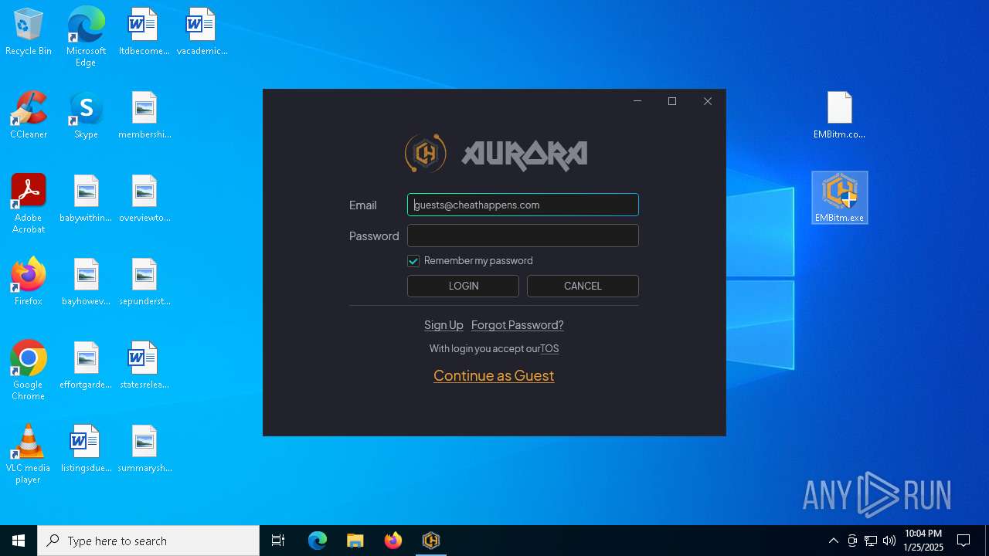989x556 pixels.
Task: Click the Aurora hexagon logo icon
Action: click(426, 153)
